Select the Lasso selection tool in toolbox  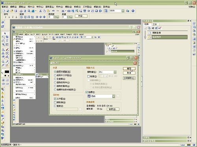(7, 37)
